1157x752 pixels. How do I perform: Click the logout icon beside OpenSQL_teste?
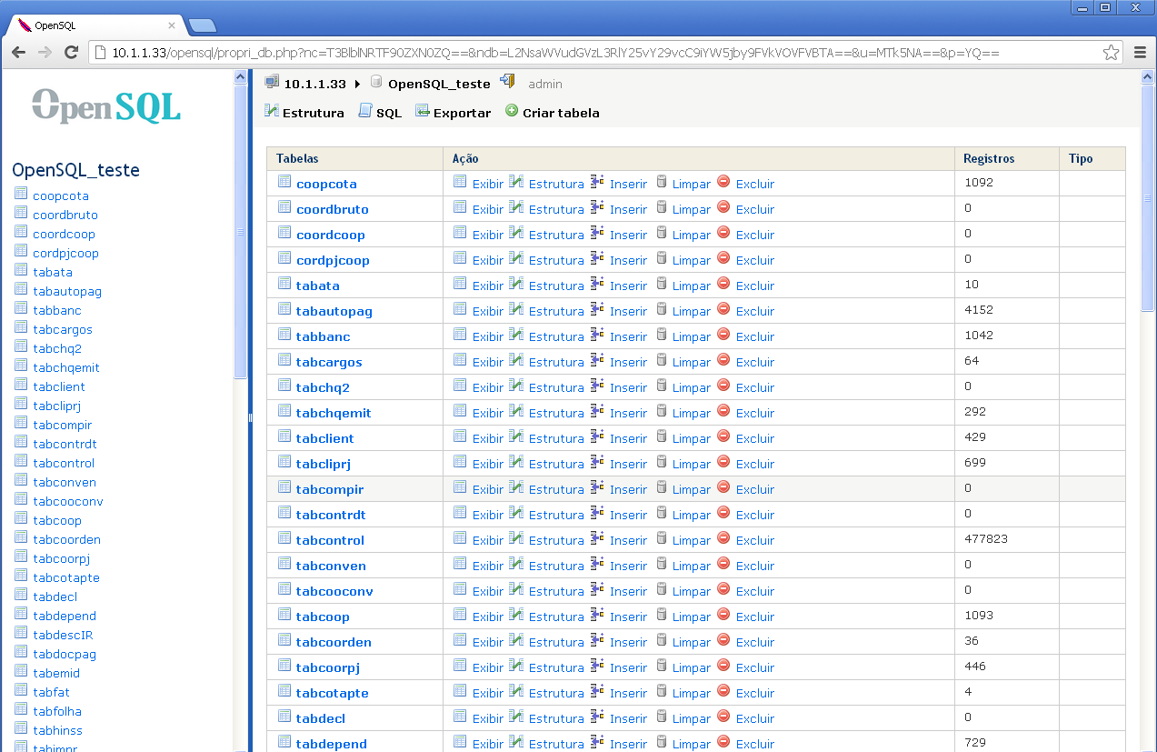[507, 82]
